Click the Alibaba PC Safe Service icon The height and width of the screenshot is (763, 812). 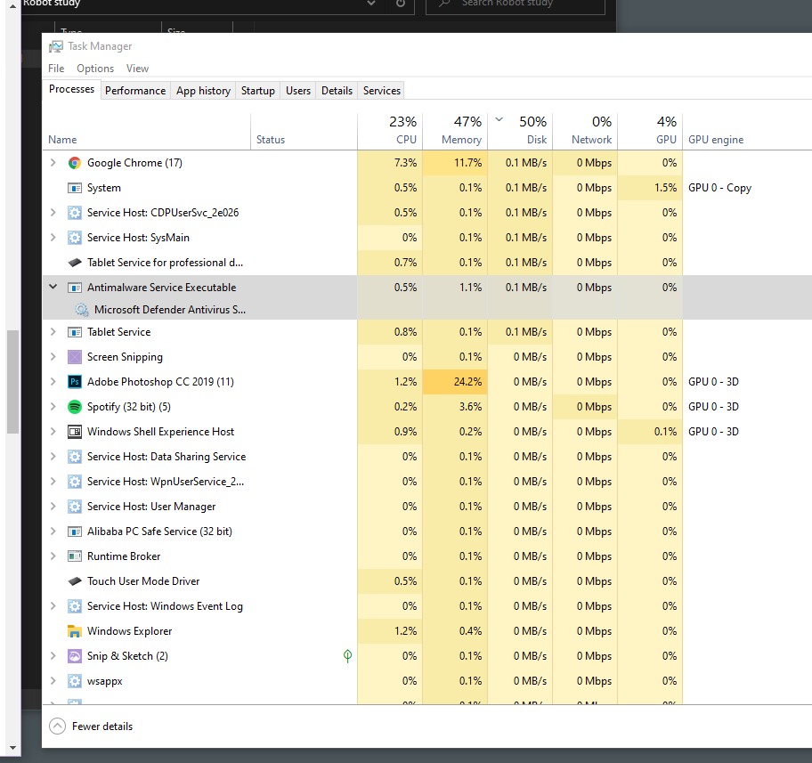[x=75, y=532]
